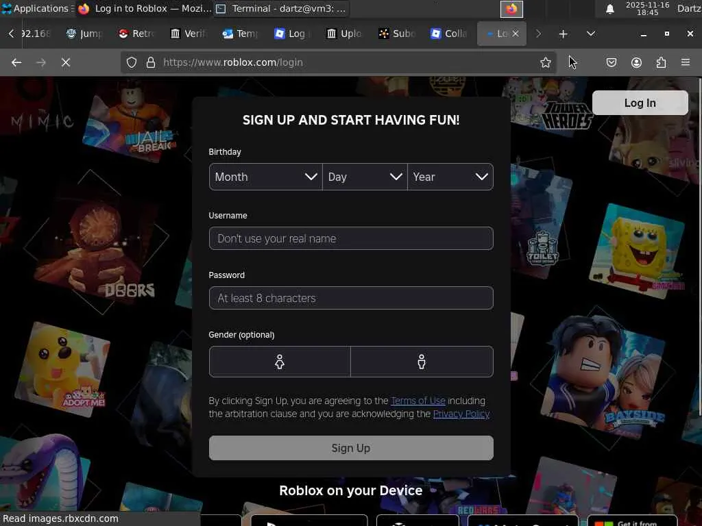702x526 pixels.
Task: Switch to the Verif browser tab
Action: click(189, 34)
